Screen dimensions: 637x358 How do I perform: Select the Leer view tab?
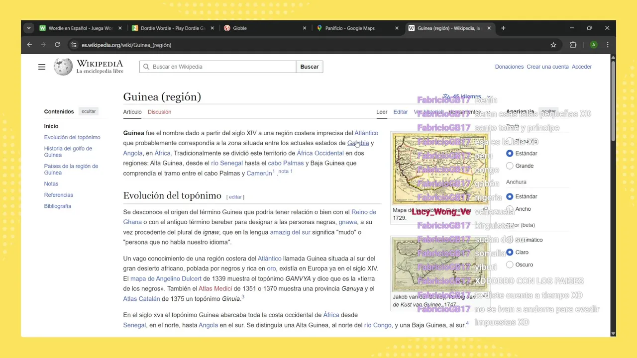click(382, 112)
